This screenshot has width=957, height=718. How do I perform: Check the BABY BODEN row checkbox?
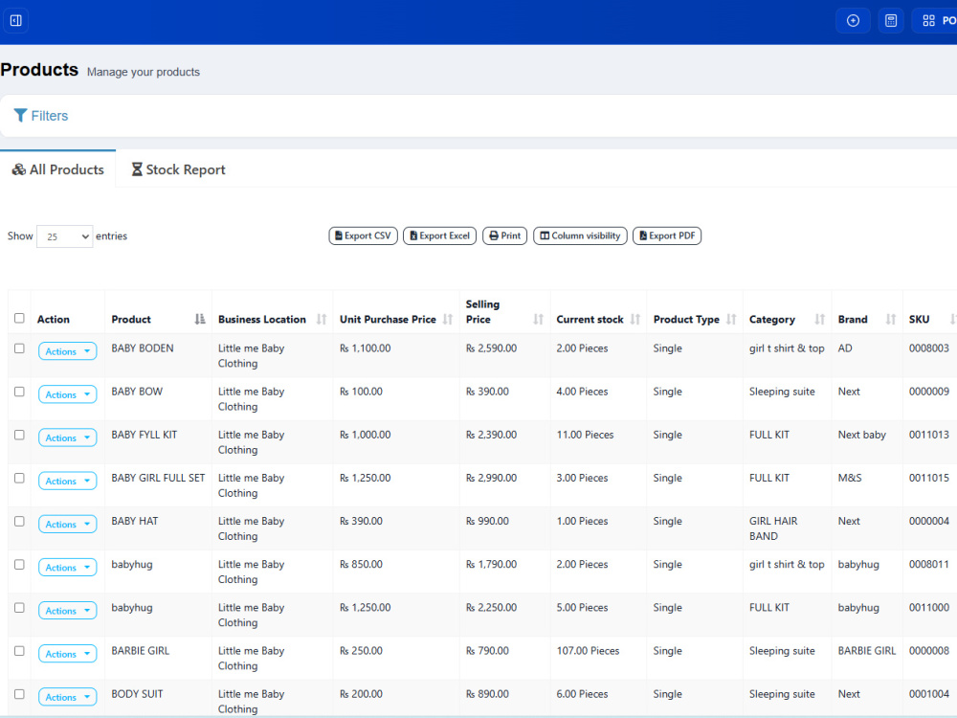click(x=19, y=348)
